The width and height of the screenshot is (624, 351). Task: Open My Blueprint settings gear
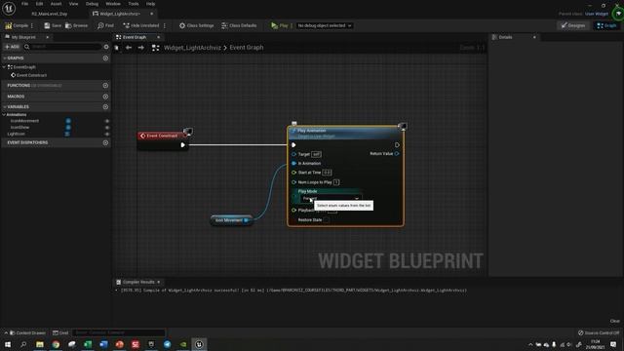106,47
